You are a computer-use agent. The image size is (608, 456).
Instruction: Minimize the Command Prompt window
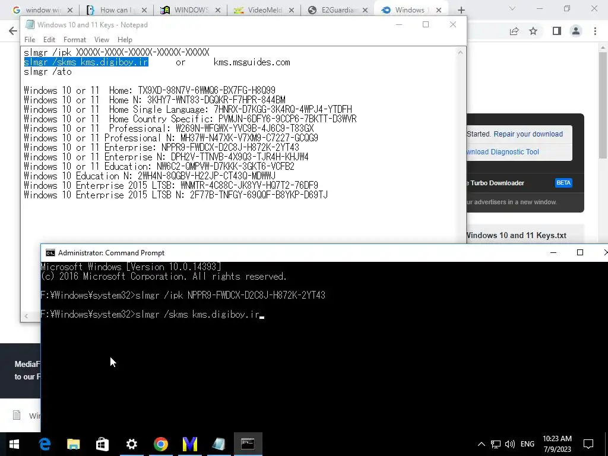[553, 252]
